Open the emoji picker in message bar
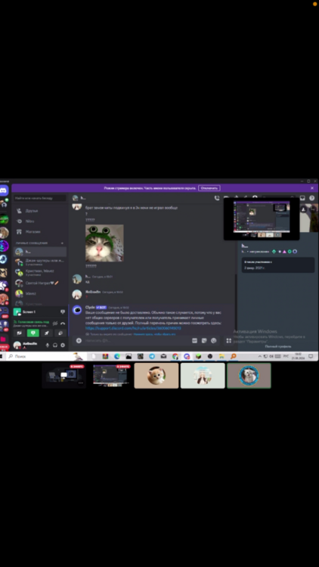The height and width of the screenshot is (567, 319). (x=214, y=341)
